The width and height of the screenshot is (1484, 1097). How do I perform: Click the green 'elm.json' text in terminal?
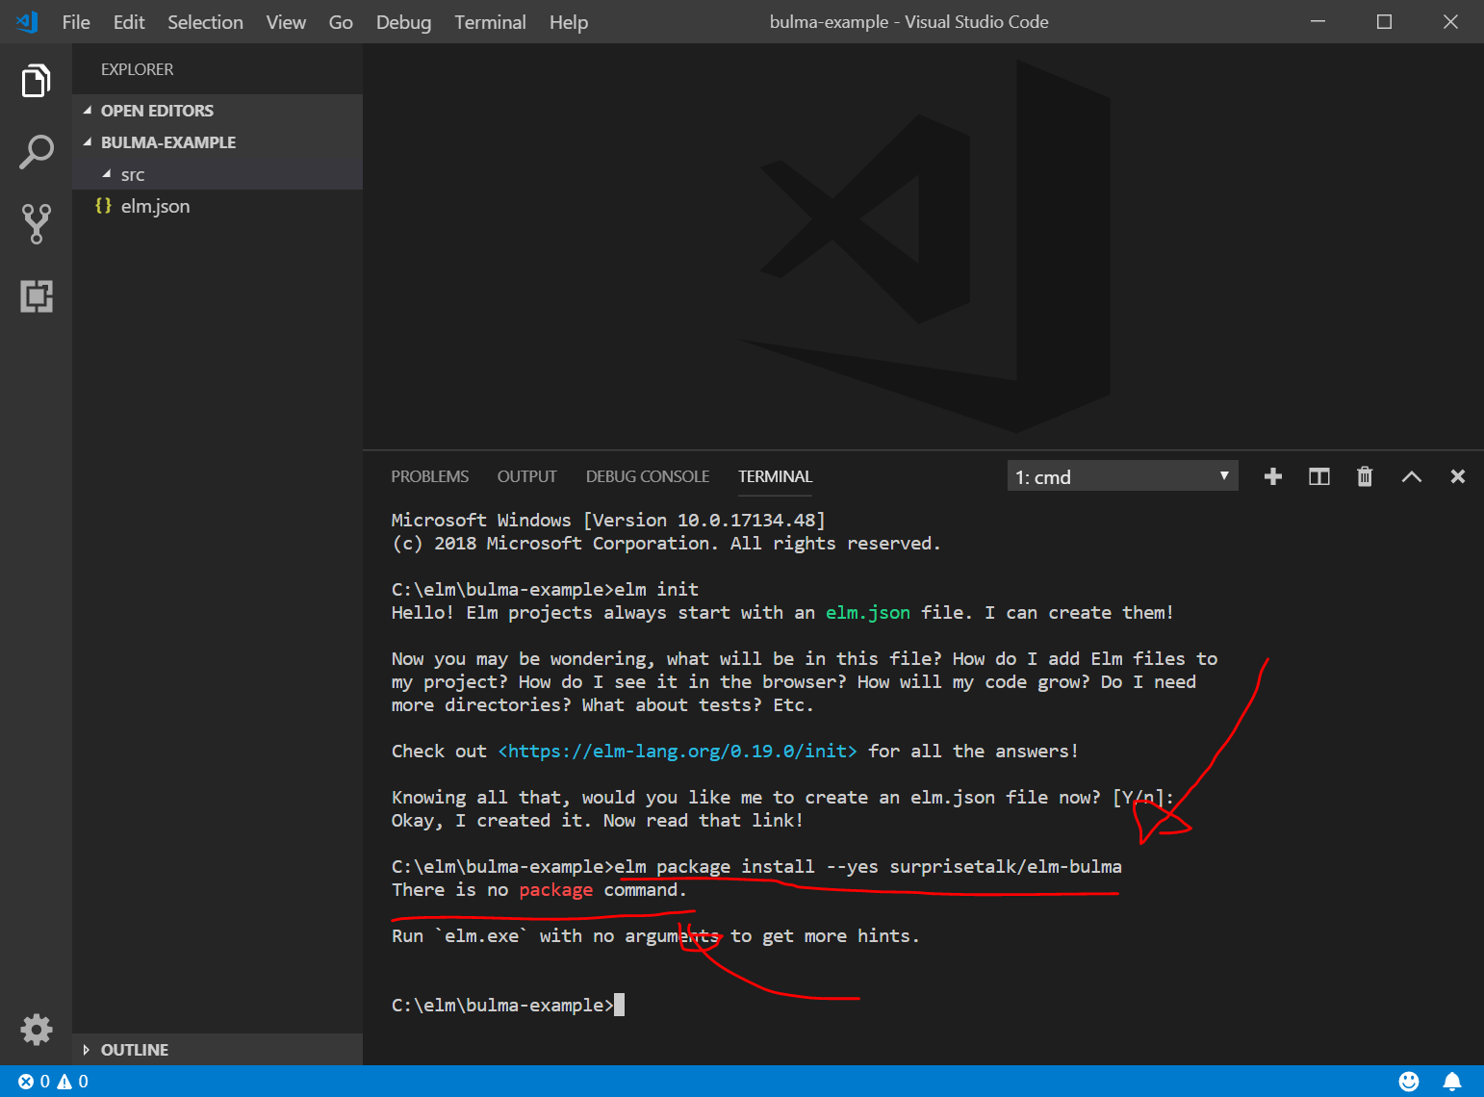coord(867,612)
